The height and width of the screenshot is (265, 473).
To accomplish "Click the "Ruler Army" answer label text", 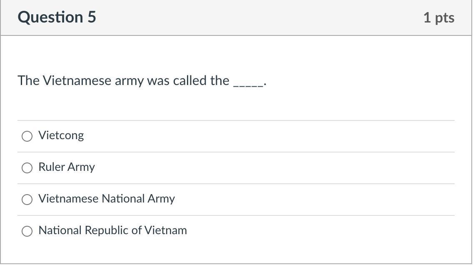I will tap(67, 167).
